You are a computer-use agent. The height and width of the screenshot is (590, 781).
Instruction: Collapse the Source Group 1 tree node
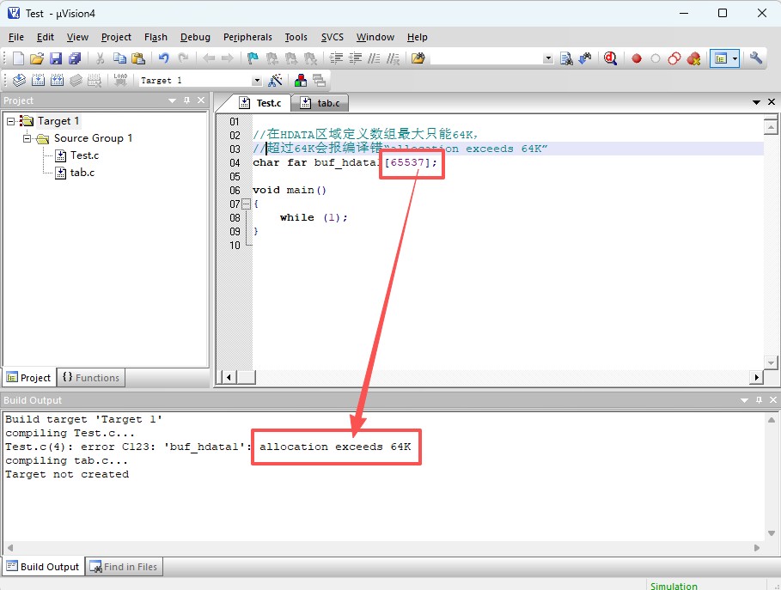27,138
